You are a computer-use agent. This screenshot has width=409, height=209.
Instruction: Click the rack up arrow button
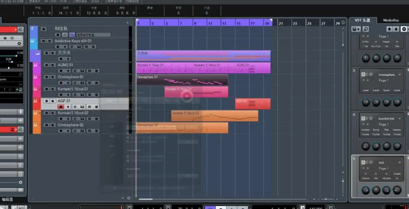[389, 29]
